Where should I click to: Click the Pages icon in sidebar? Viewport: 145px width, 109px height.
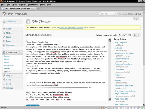(x=4, y=41)
